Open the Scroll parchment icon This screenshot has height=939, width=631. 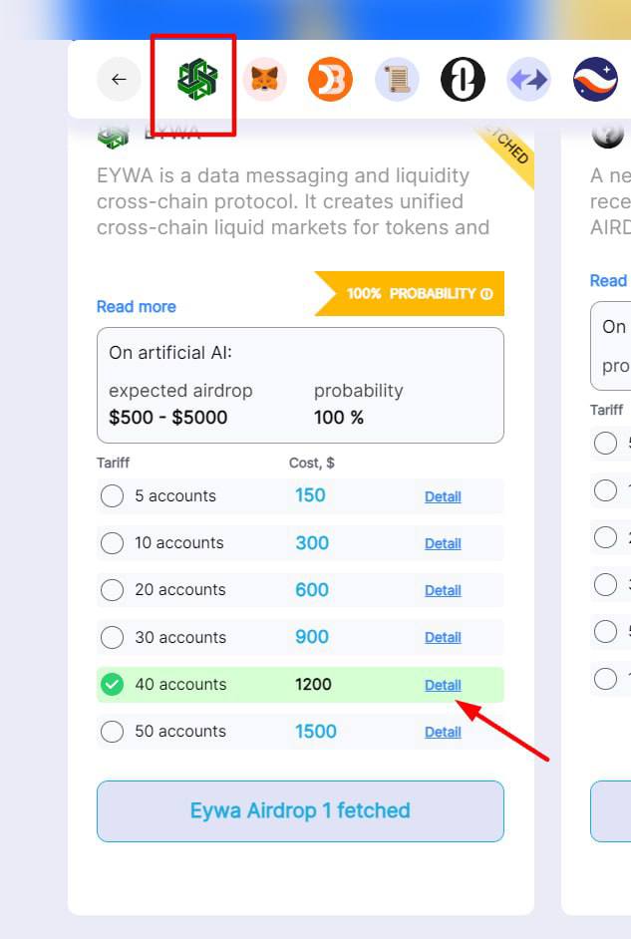[x=397, y=79]
